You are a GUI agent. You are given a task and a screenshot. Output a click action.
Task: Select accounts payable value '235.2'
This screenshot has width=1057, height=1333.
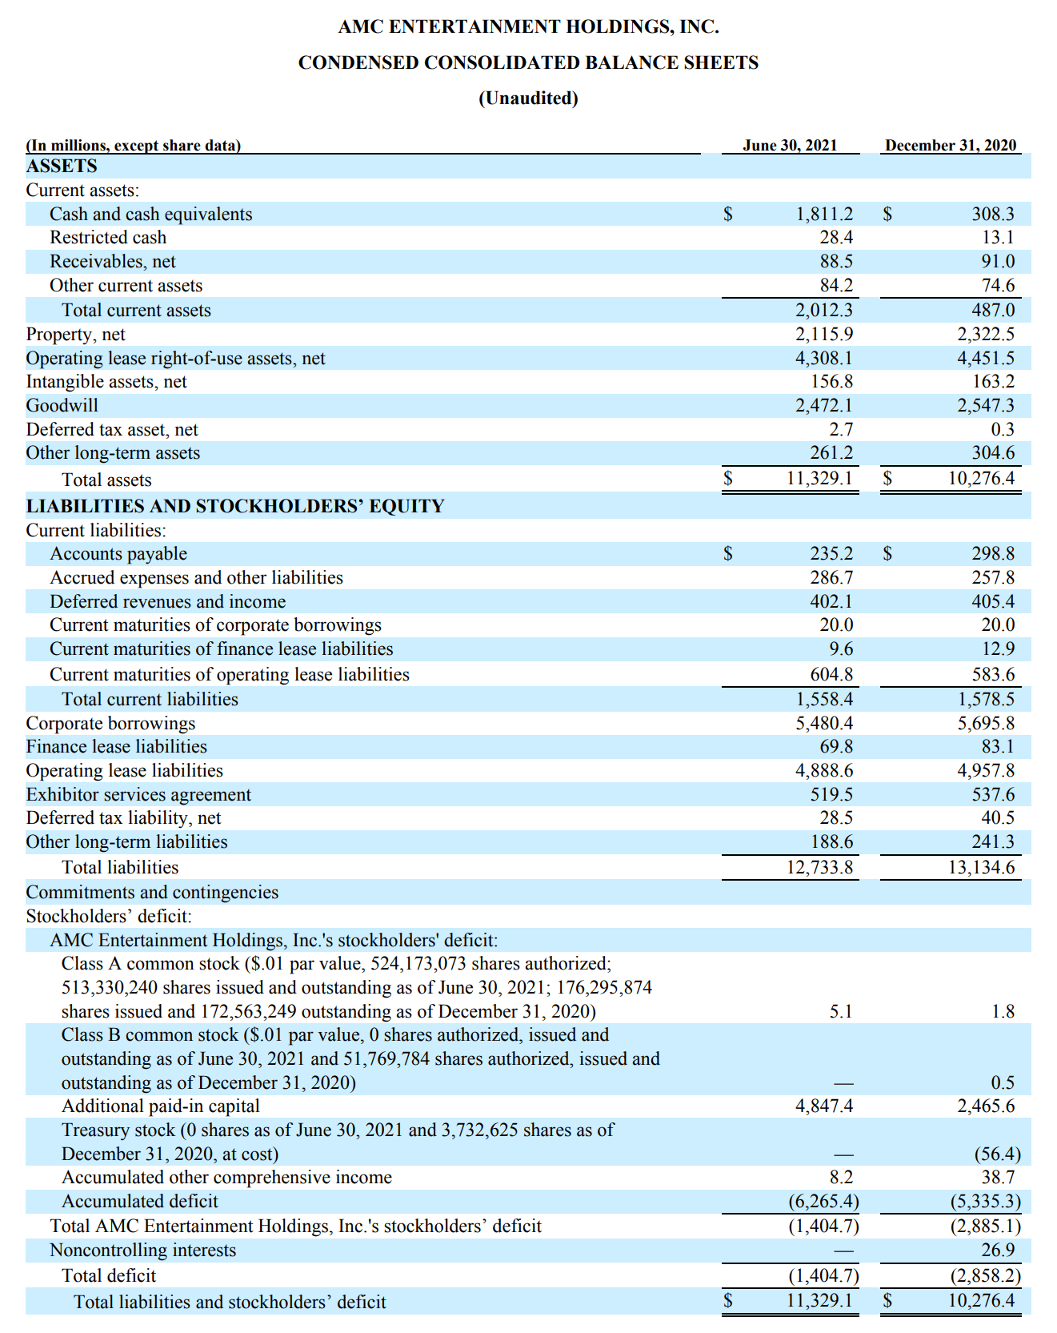(832, 554)
